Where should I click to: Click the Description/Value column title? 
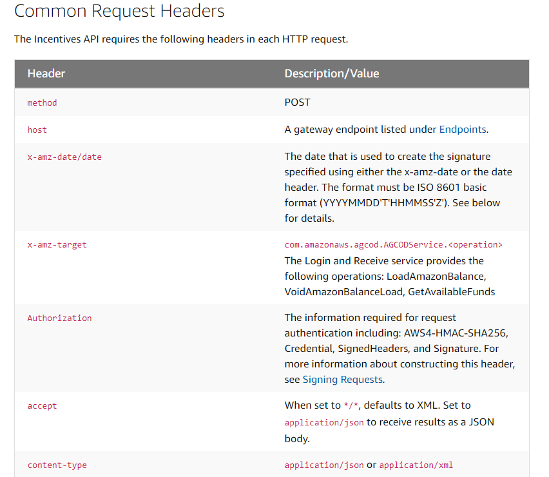(x=331, y=73)
